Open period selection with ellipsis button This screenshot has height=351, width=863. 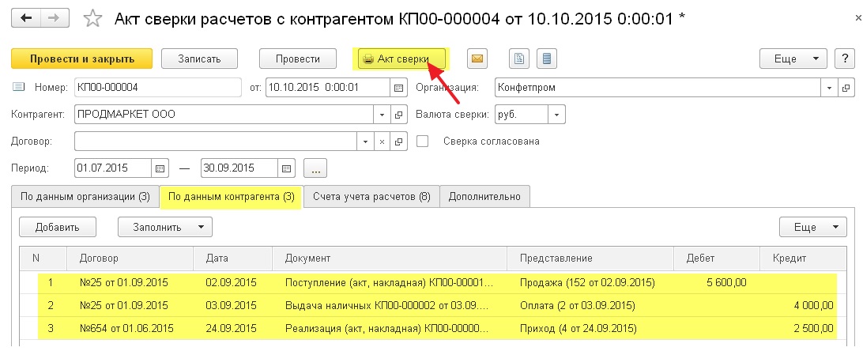(315, 168)
